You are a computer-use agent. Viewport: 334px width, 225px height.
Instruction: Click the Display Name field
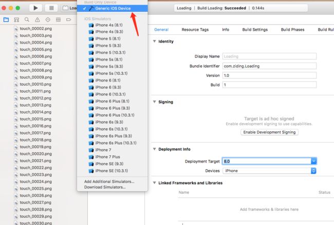click(269, 56)
